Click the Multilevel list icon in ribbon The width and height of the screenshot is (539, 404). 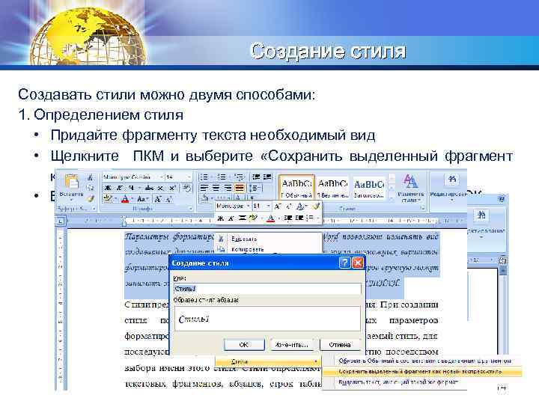click(x=240, y=177)
